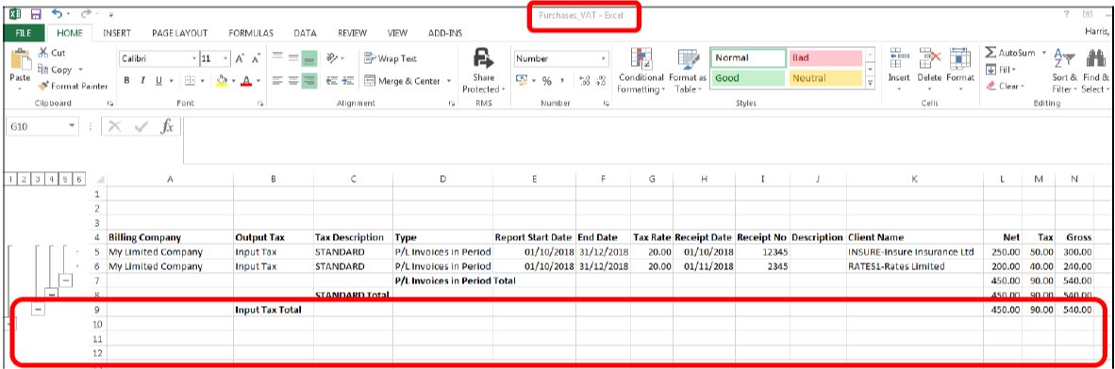Apply comma style format

562,81
